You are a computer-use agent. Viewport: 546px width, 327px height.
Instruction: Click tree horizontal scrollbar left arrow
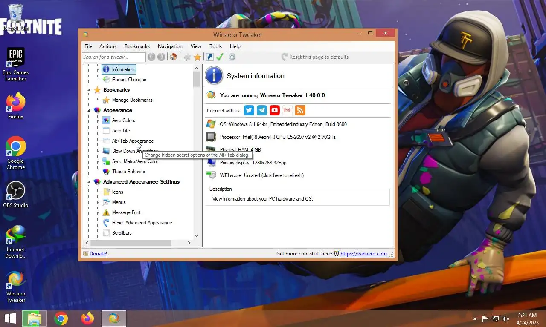tap(87, 243)
